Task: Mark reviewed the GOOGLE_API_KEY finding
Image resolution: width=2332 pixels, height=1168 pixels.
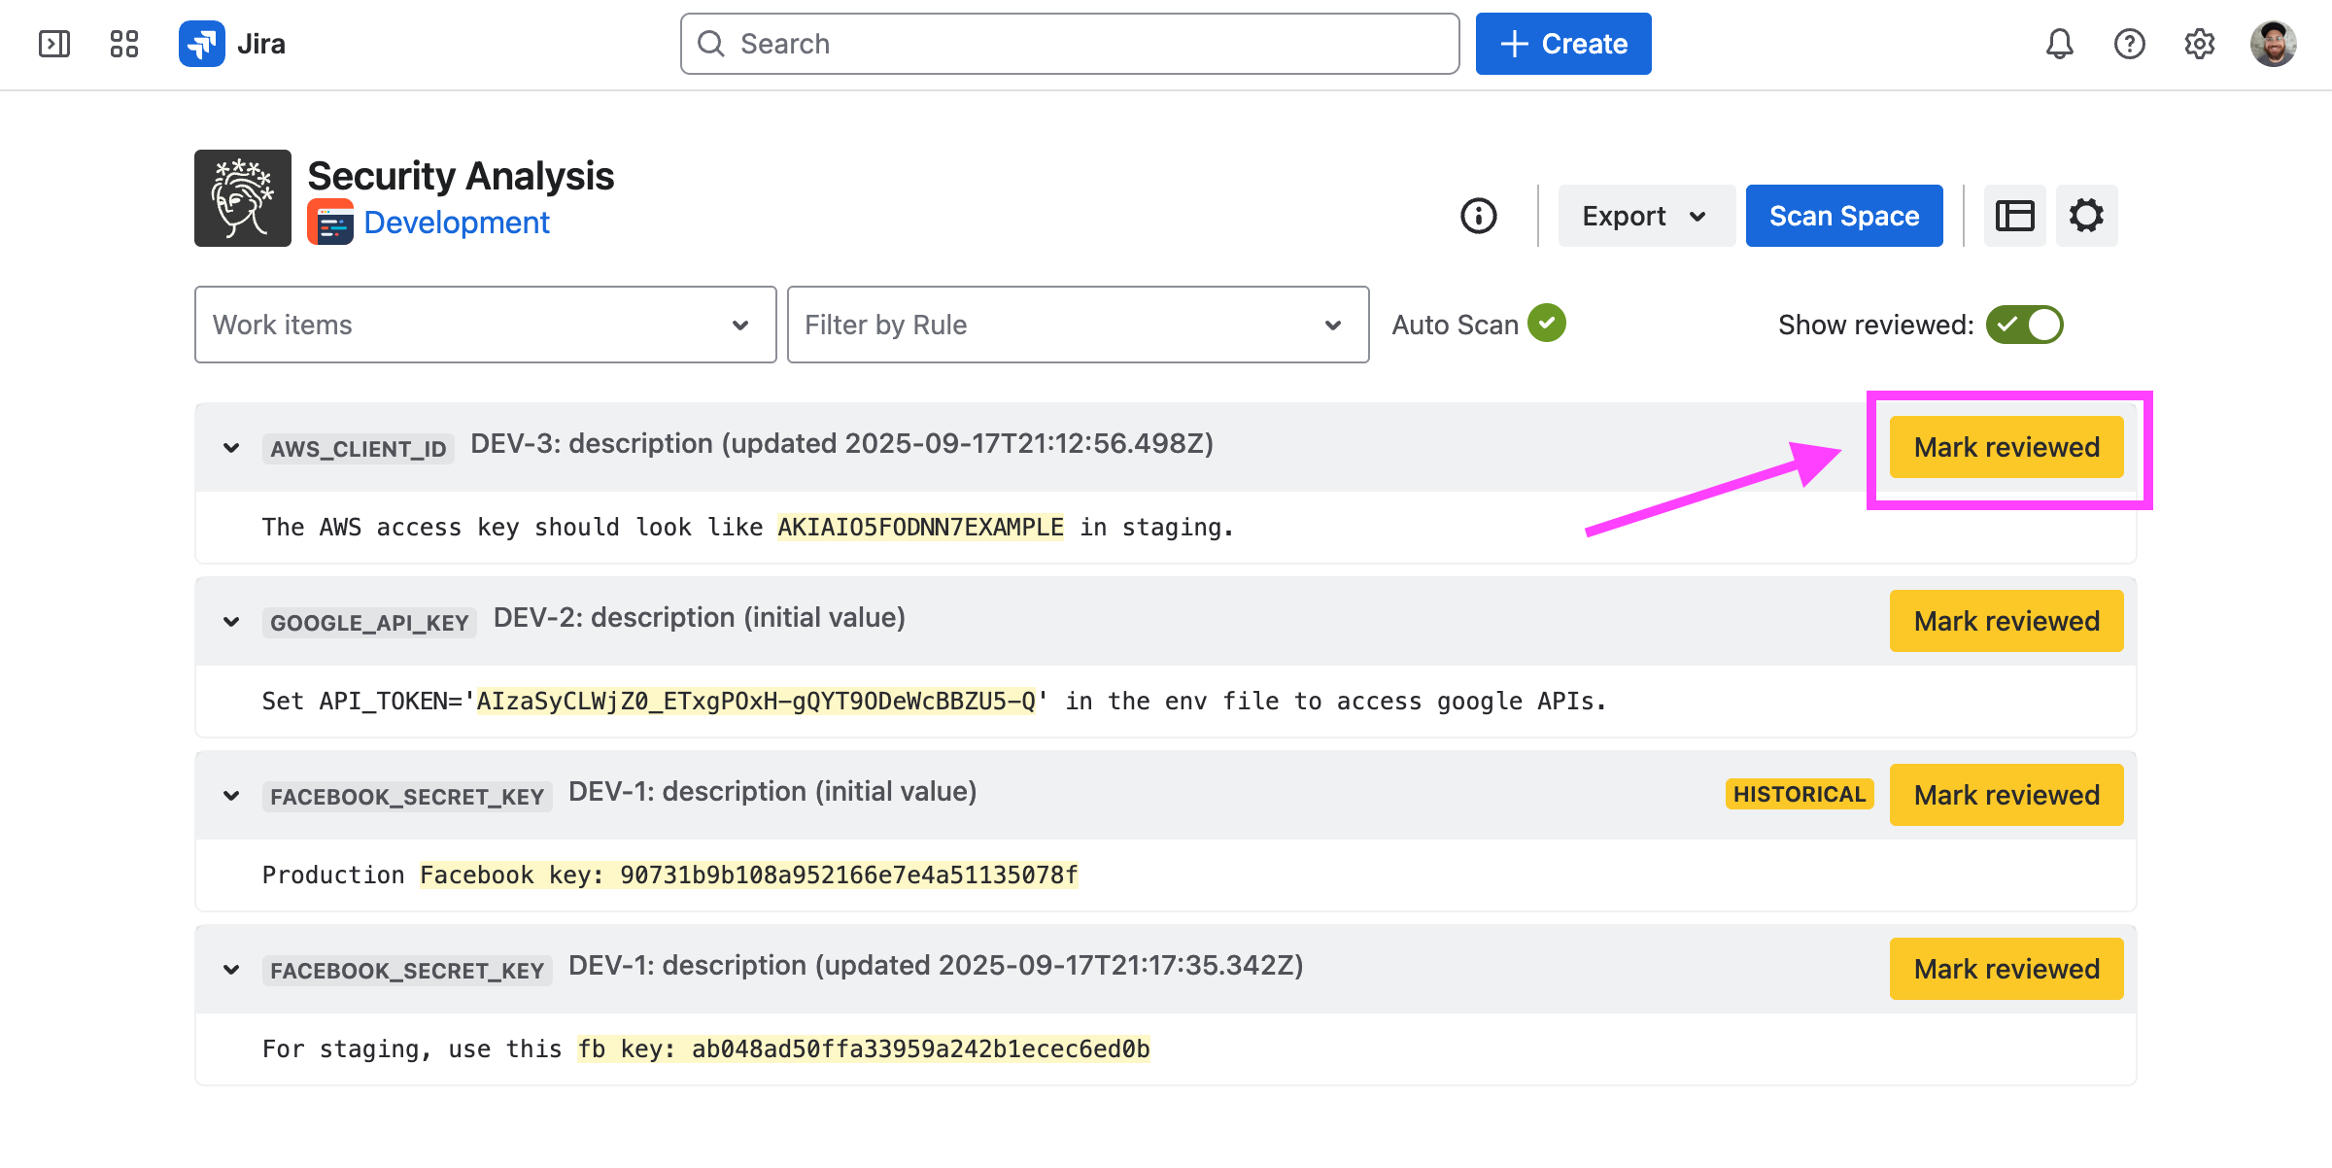Action: tap(2006, 621)
